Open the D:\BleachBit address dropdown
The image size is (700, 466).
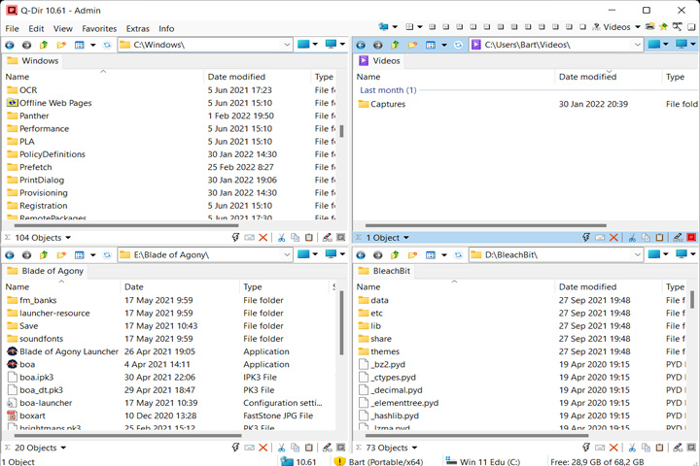[638, 254]
